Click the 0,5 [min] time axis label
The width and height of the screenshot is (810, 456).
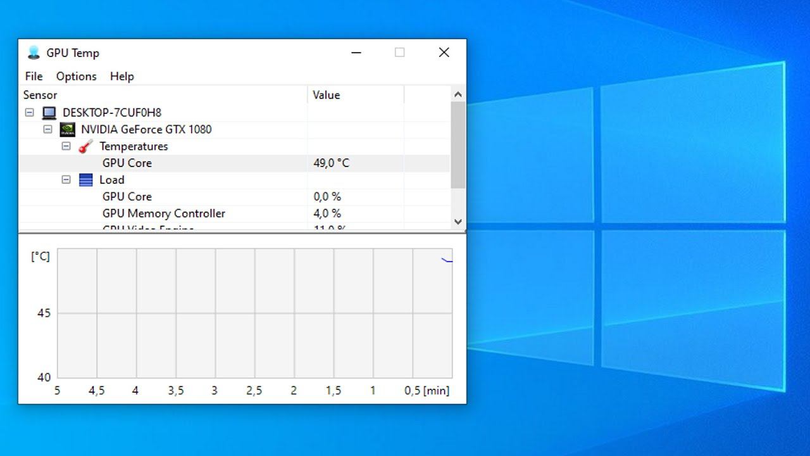coord(427,391)
